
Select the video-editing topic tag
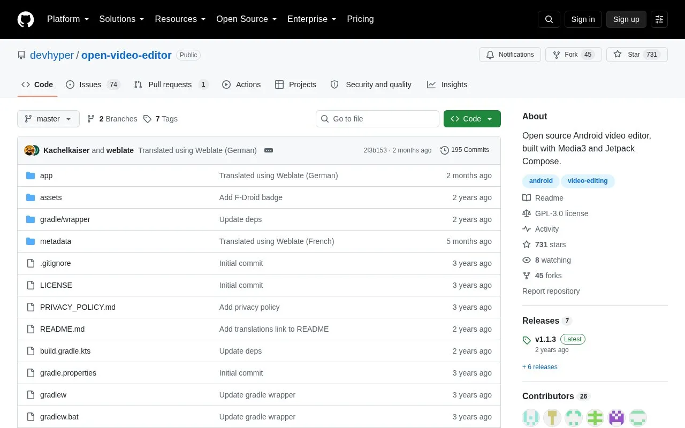tap(588, 181)
